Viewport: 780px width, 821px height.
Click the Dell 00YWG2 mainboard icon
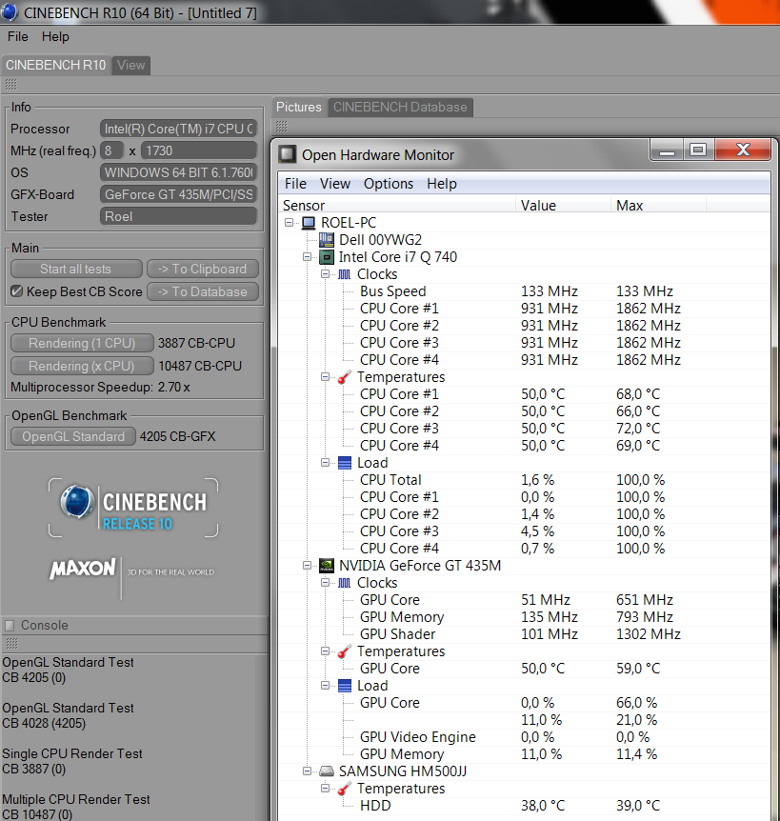(326, 240)
